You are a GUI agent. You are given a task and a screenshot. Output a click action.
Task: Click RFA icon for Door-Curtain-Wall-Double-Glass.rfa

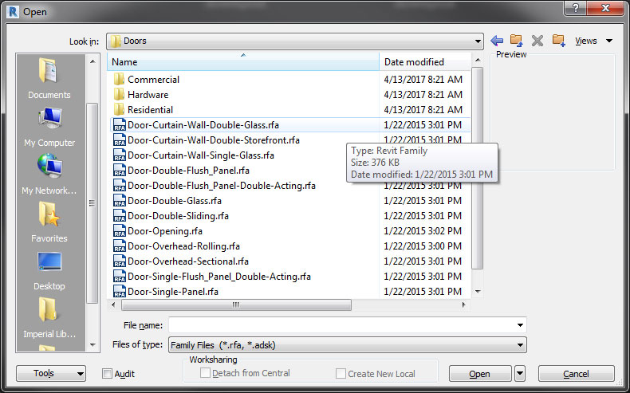pyautogui.click(x=120, y=125)
